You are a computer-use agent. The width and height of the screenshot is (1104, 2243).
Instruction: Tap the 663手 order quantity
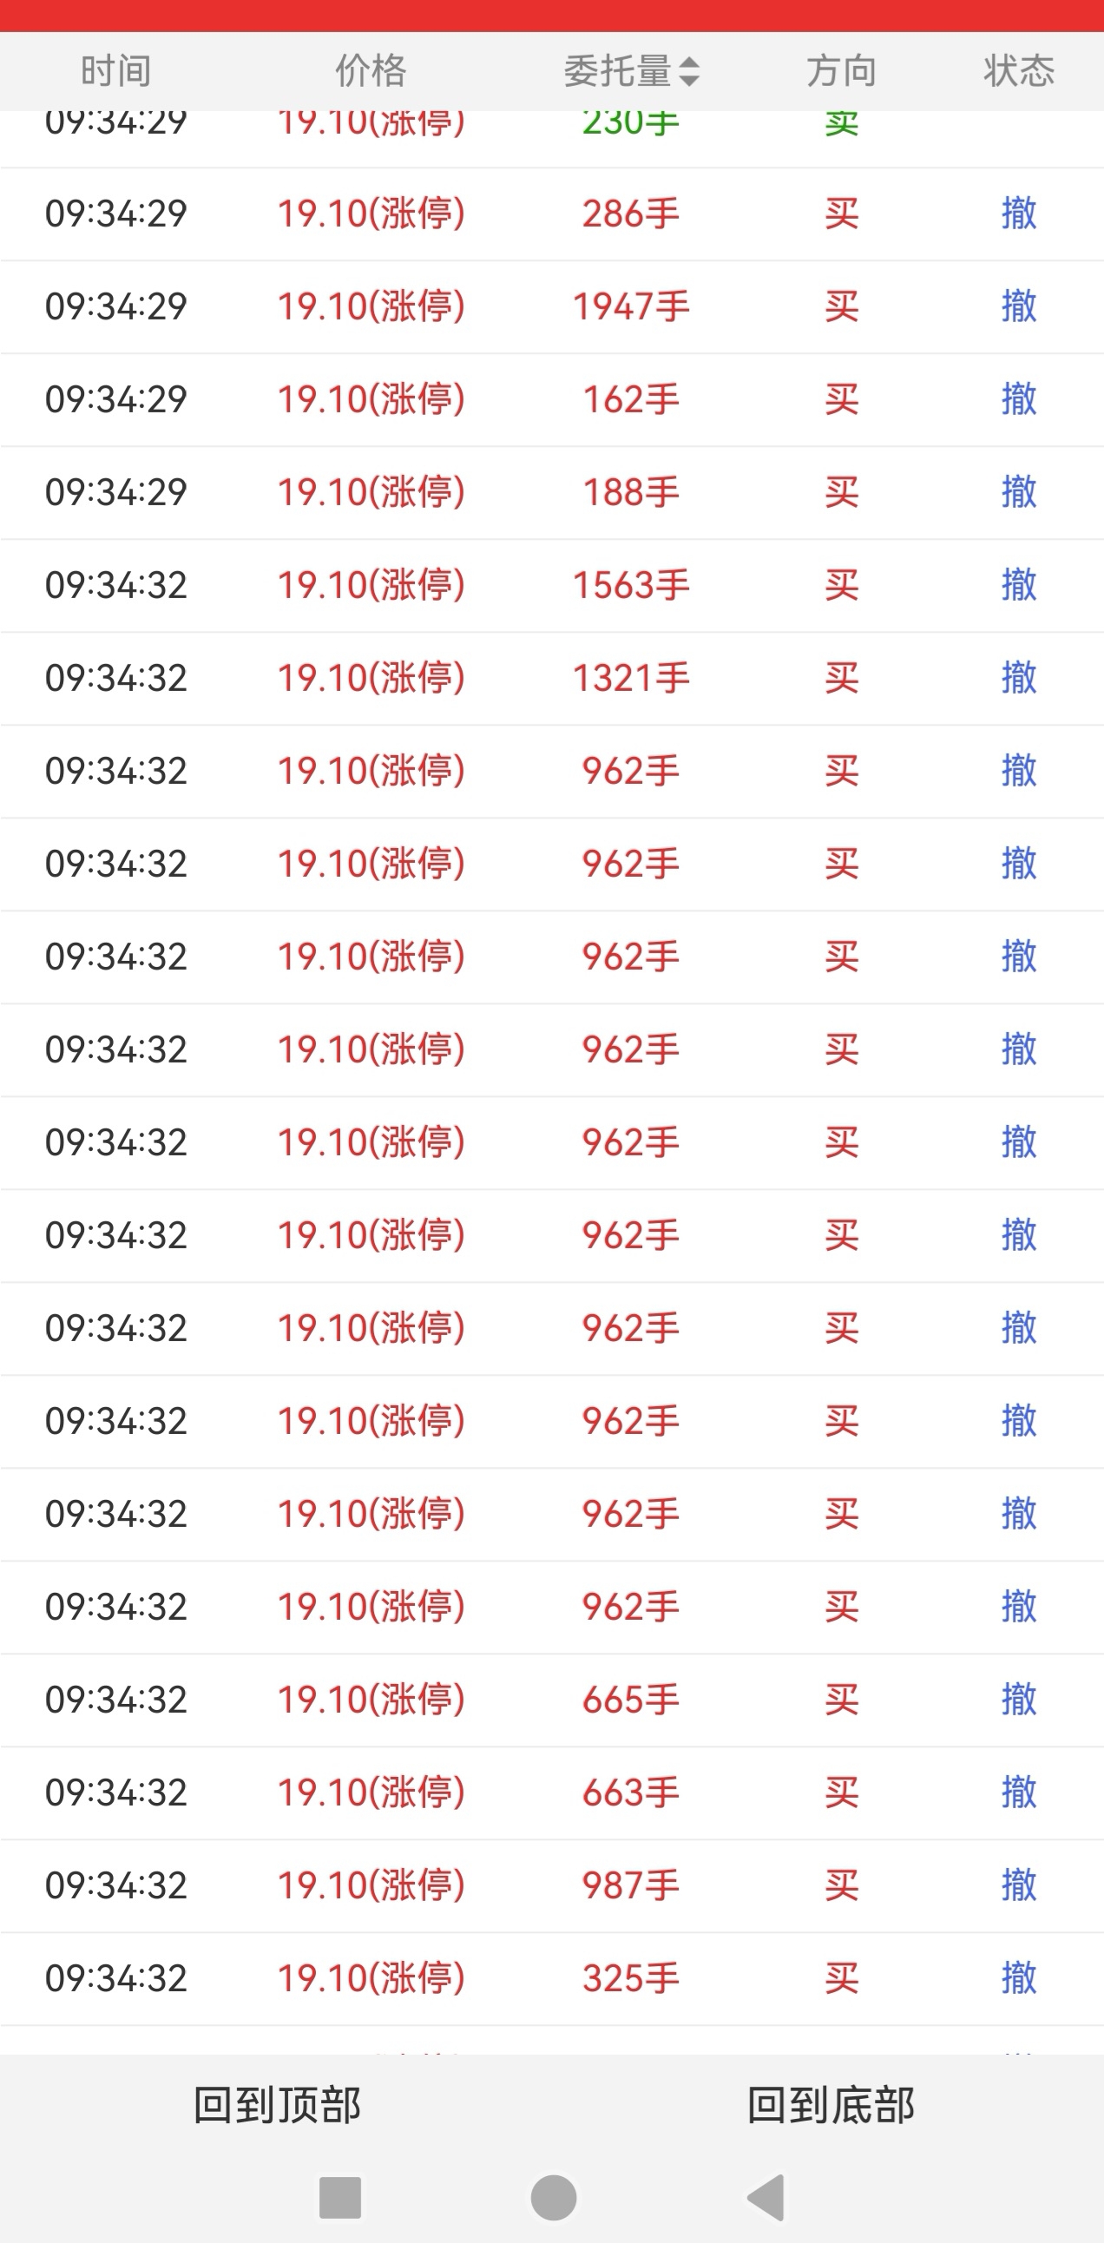[630, 1792]
